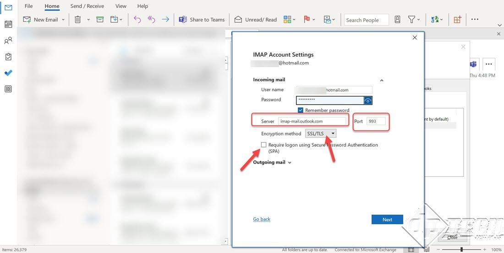Viewport: 504px width, 253px height.
Task: Click the Server input field
Action: pos(312,121)
